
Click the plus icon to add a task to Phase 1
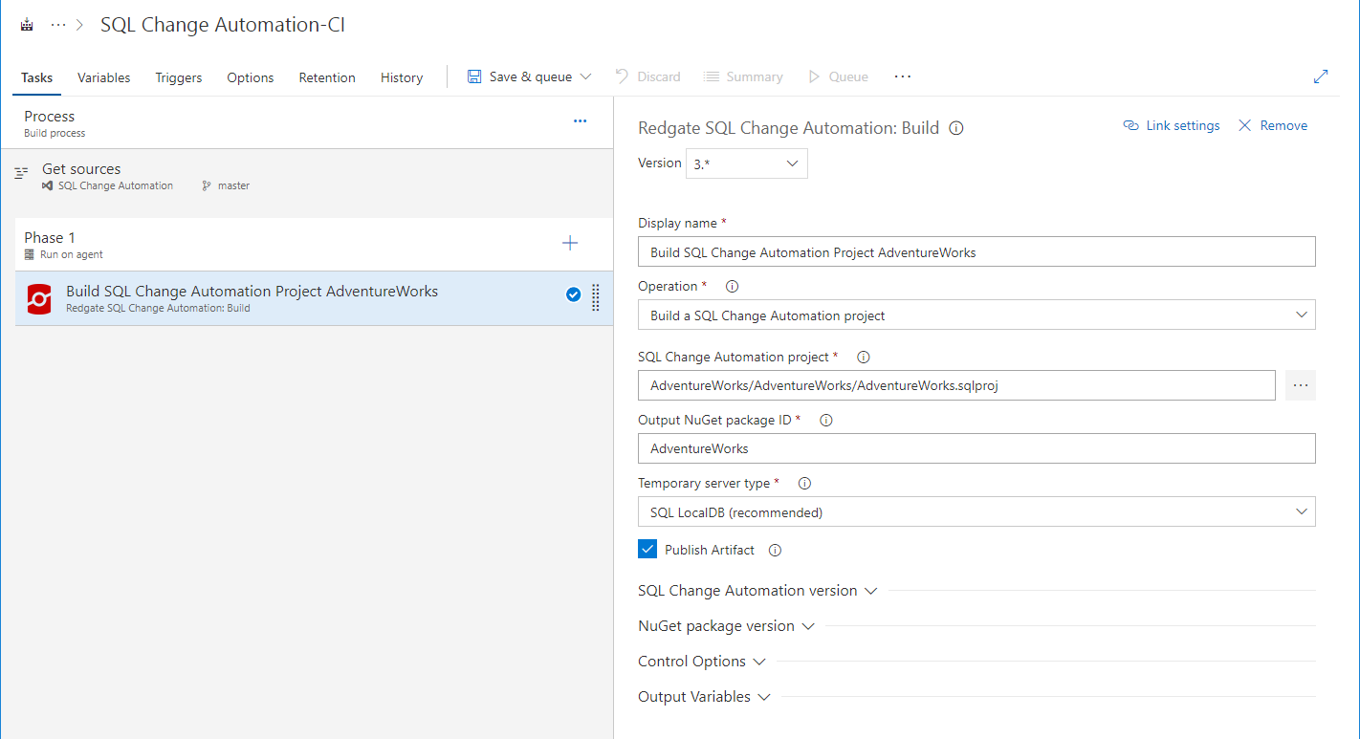[x=570, y=243]
